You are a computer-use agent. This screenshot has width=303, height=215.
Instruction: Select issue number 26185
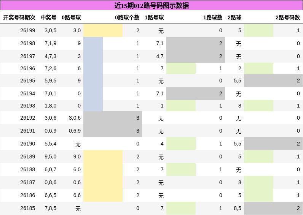point(28,208)
